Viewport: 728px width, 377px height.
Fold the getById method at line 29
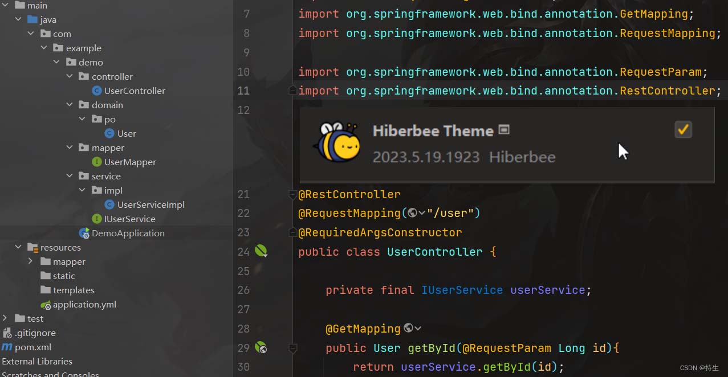[x=293, y=347]
